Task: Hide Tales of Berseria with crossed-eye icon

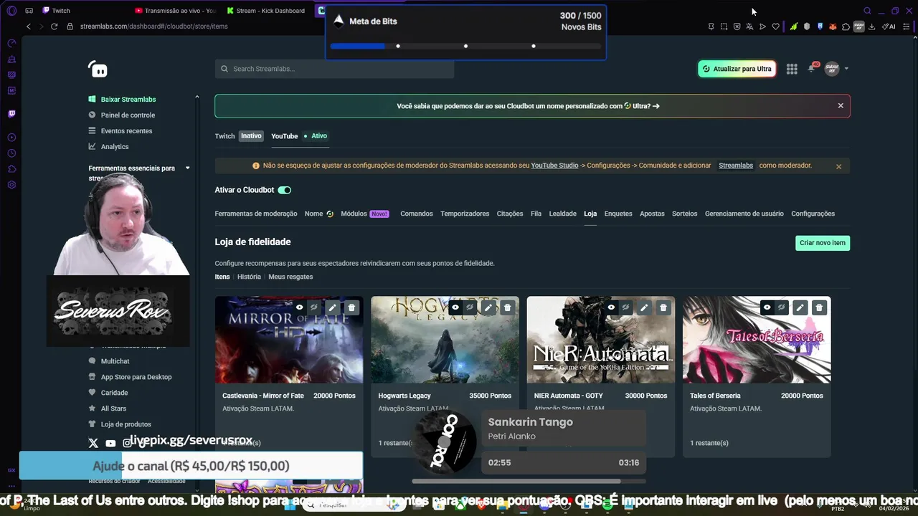Action: click(x=782, y=307)
